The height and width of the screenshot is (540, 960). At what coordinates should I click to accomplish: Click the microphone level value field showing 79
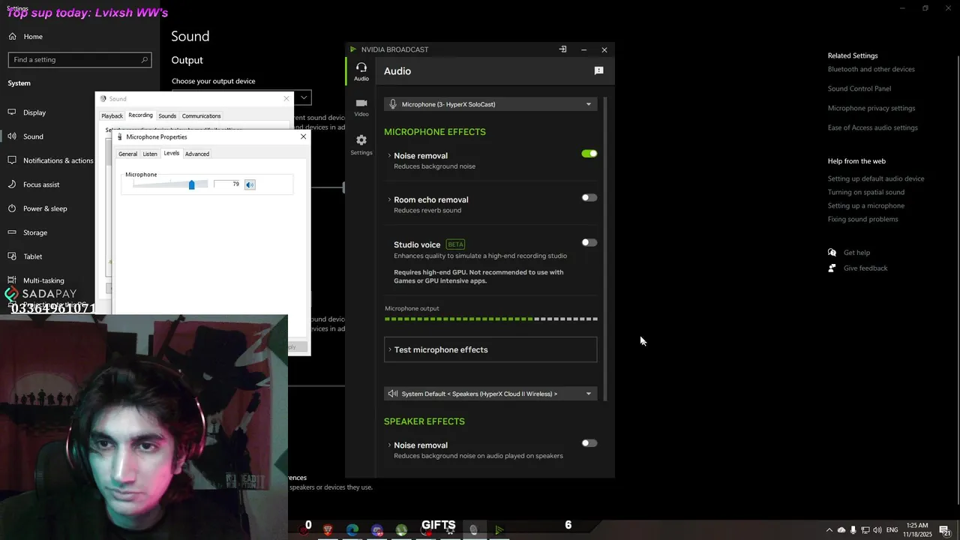[228, 184]
